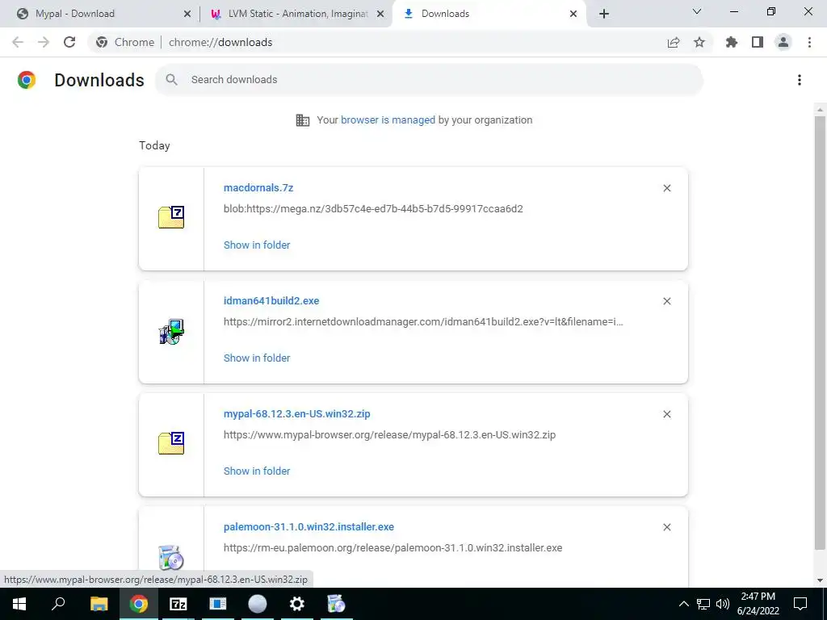The width and height of the screenshot is (827, 620).
Task: Remove mypal-68.12.3 zip from the list
Action: 666,414
